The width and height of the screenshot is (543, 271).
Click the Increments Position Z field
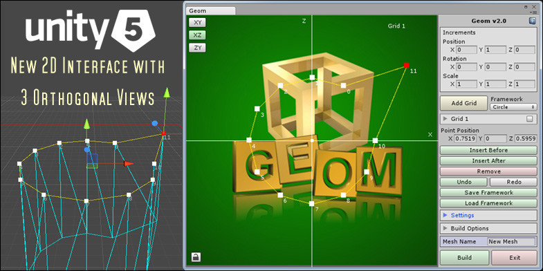point(524,50)
